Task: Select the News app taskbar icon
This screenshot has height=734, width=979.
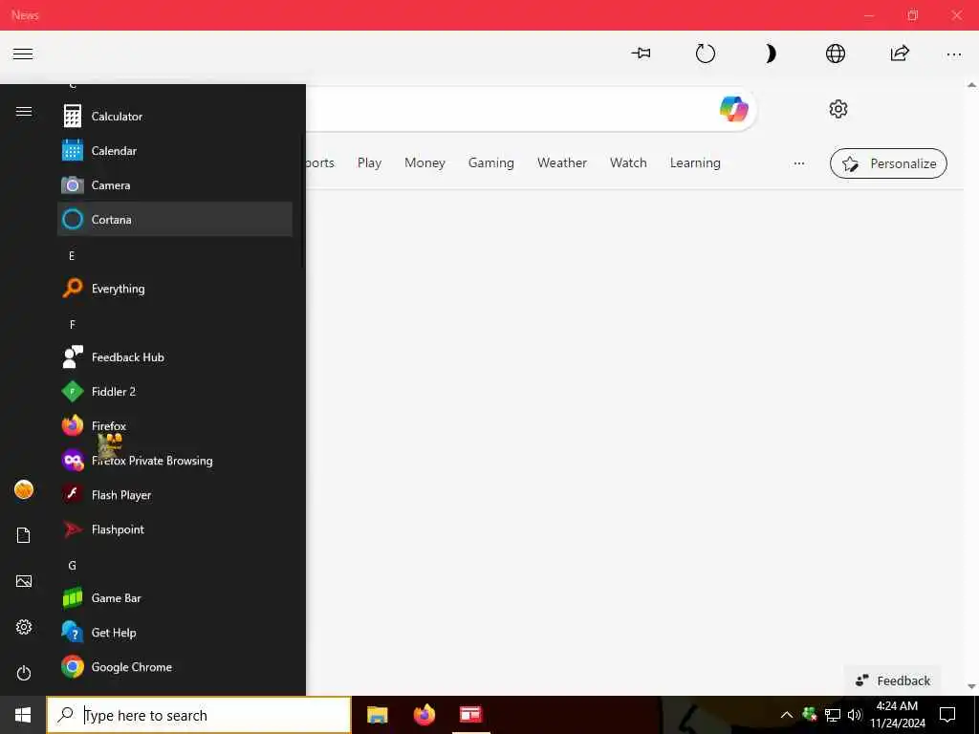Action: pyautogui.click(x=470, y=715)
